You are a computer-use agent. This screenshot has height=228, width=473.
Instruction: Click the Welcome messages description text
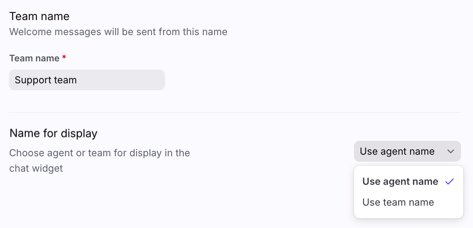coord(118,32)
